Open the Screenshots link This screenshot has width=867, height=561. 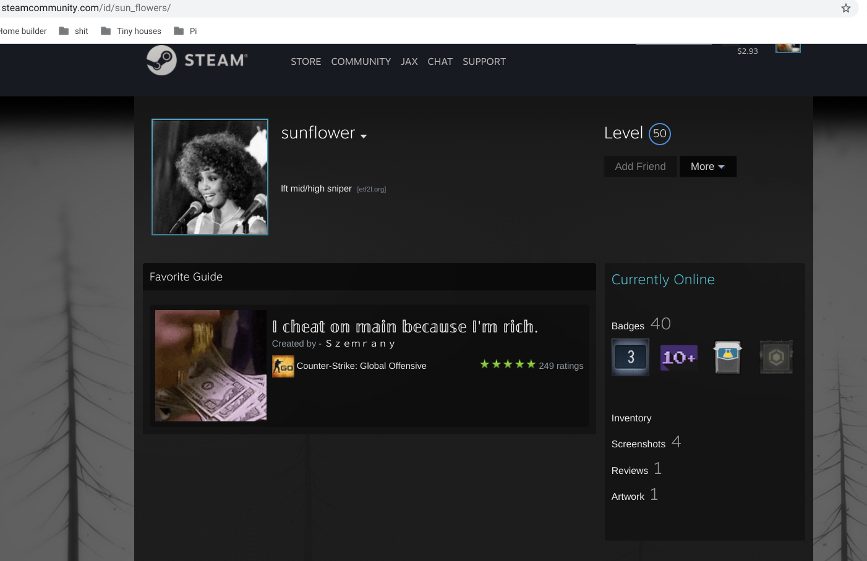pyautogui.click(x=638, y=444)
